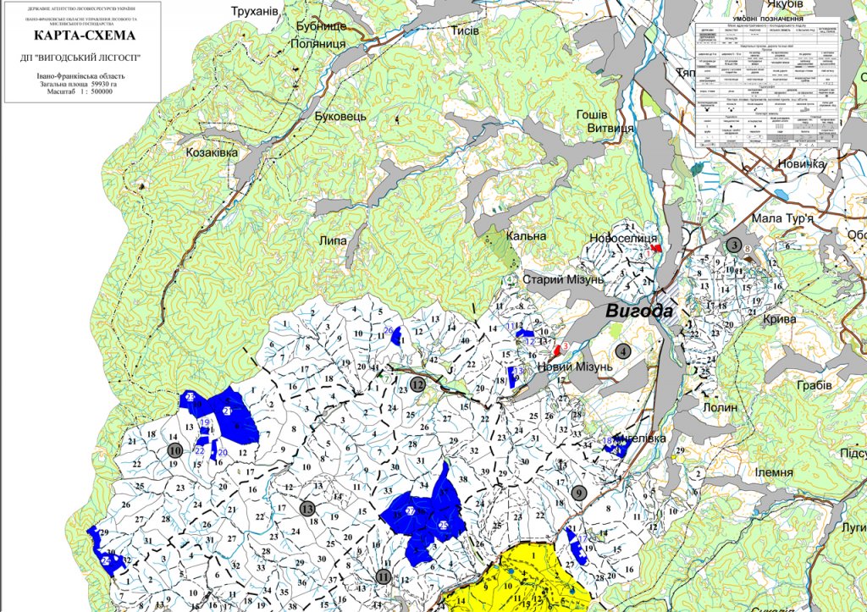Click white circled 23 on blue area
This screenshot has width=867, height=612.
(x=191, y=396)
